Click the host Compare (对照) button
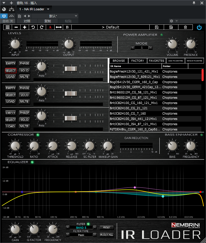Viewport: 206px width, 243px height. point(27,21)
